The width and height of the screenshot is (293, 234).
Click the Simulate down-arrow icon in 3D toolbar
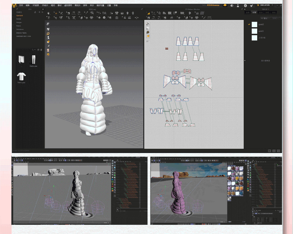pyautogui.click(x=48, y=13)
